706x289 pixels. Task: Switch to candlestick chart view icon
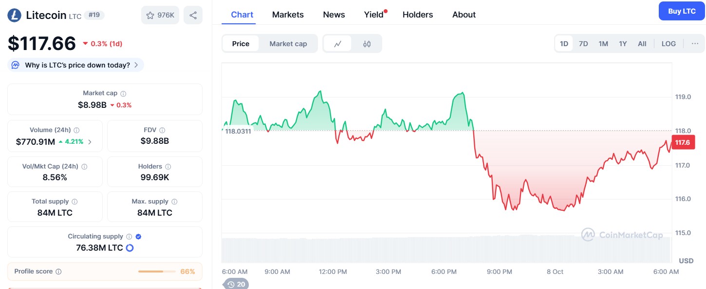367,44
